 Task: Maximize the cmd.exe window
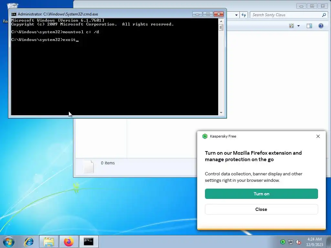208,14
